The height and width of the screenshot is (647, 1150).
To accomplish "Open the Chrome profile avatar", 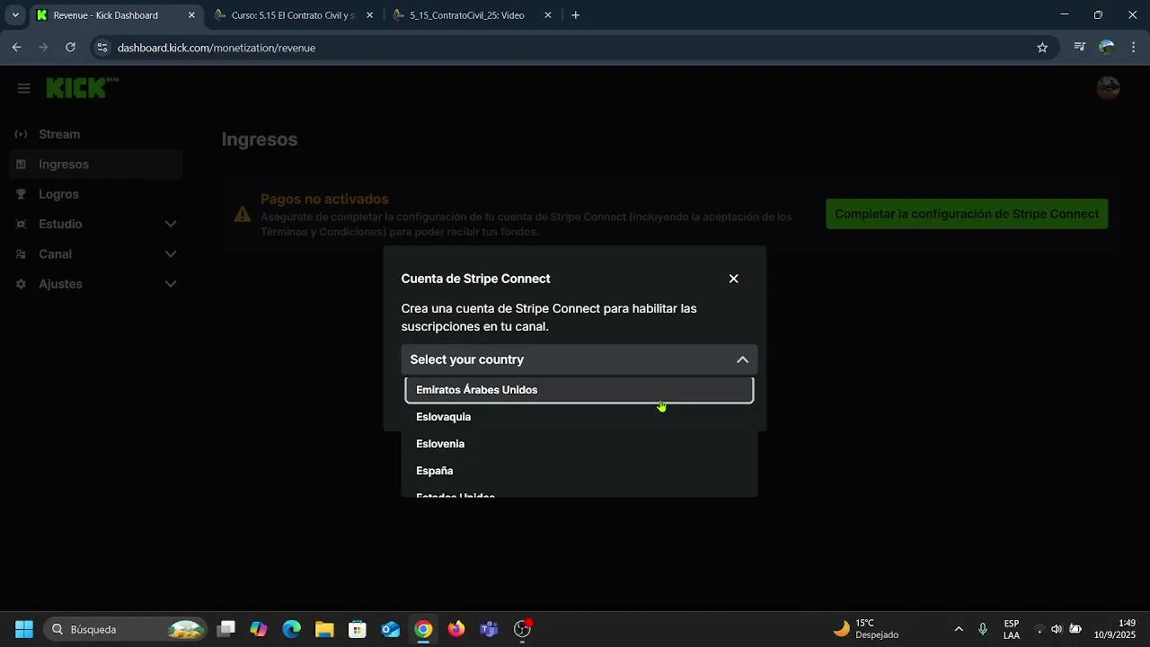I will tap(1107, 48).
